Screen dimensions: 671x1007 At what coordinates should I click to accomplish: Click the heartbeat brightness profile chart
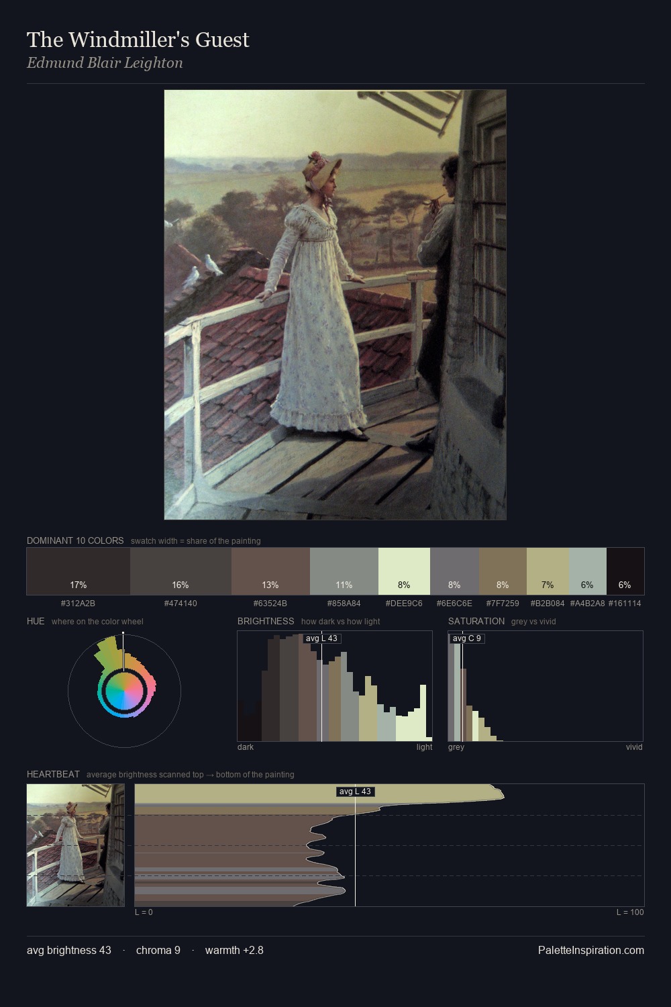(x=389, y=845)
